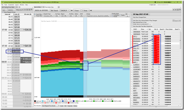Toggle Show Dispatch Pricing checkbox
Image resolution: width=184 pixels, height=110 pixels.
click(3, 12)
